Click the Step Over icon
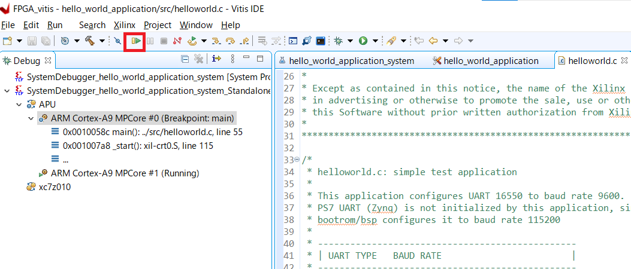Screen dimensions: 631x269 tap(230, 41)
